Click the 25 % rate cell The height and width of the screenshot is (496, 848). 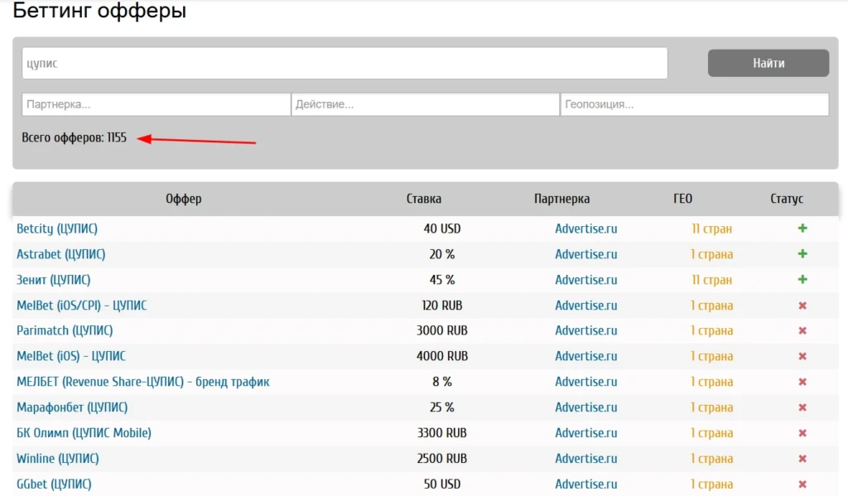[x=442, y=407]
